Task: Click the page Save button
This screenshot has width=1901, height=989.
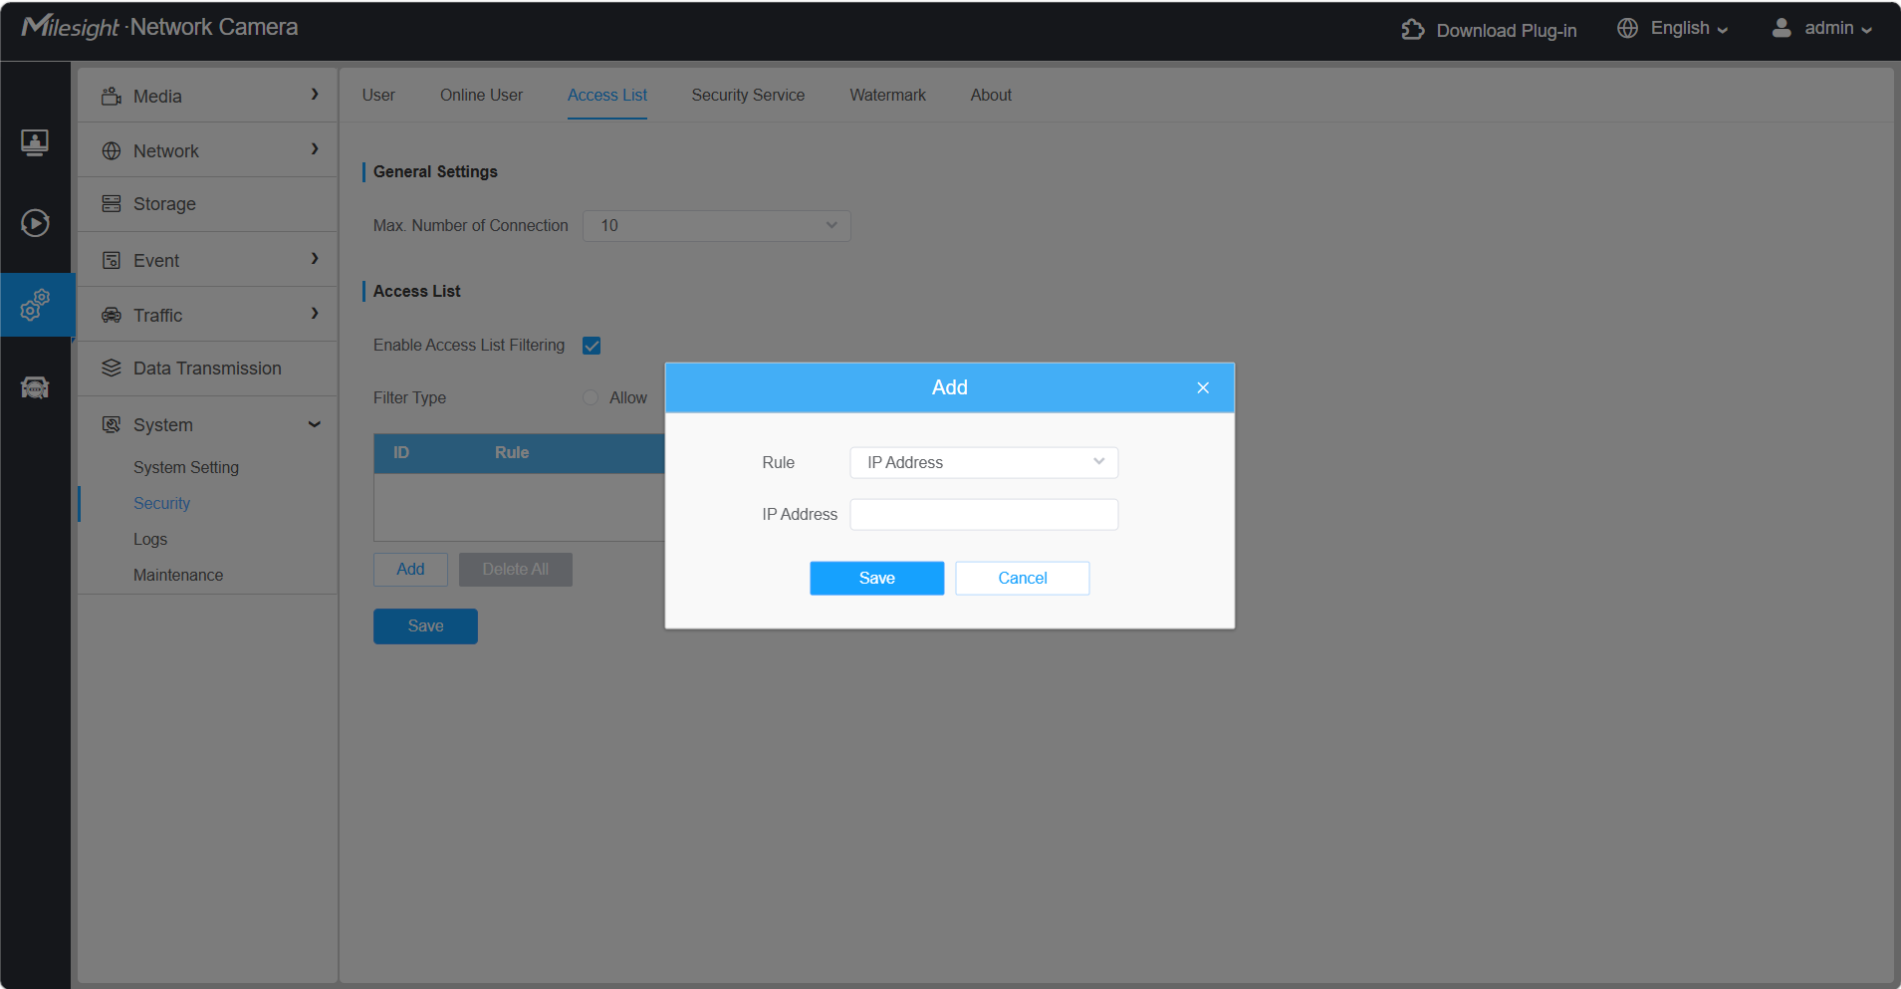Action: 425,625
